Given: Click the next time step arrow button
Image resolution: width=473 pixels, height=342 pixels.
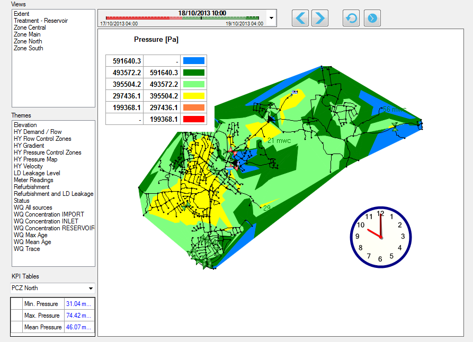Looking at the screenshot, I should (x=319, y=18).
